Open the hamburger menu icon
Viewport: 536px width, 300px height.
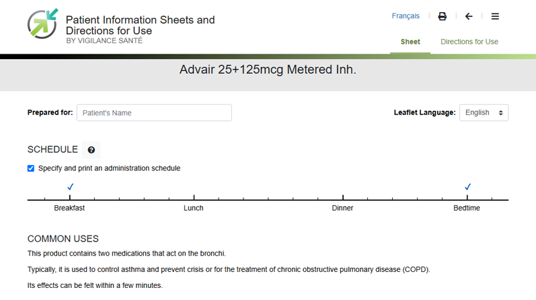[495, 16]
